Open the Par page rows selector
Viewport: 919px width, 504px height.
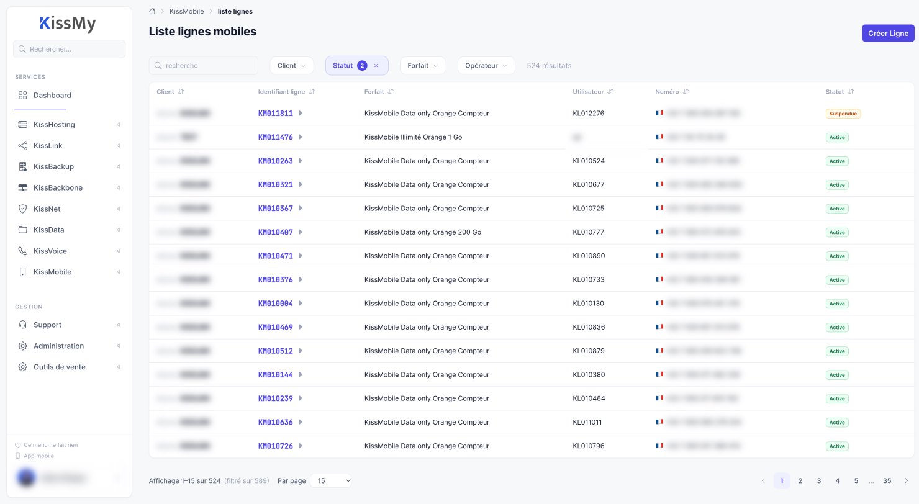(331, 481)
